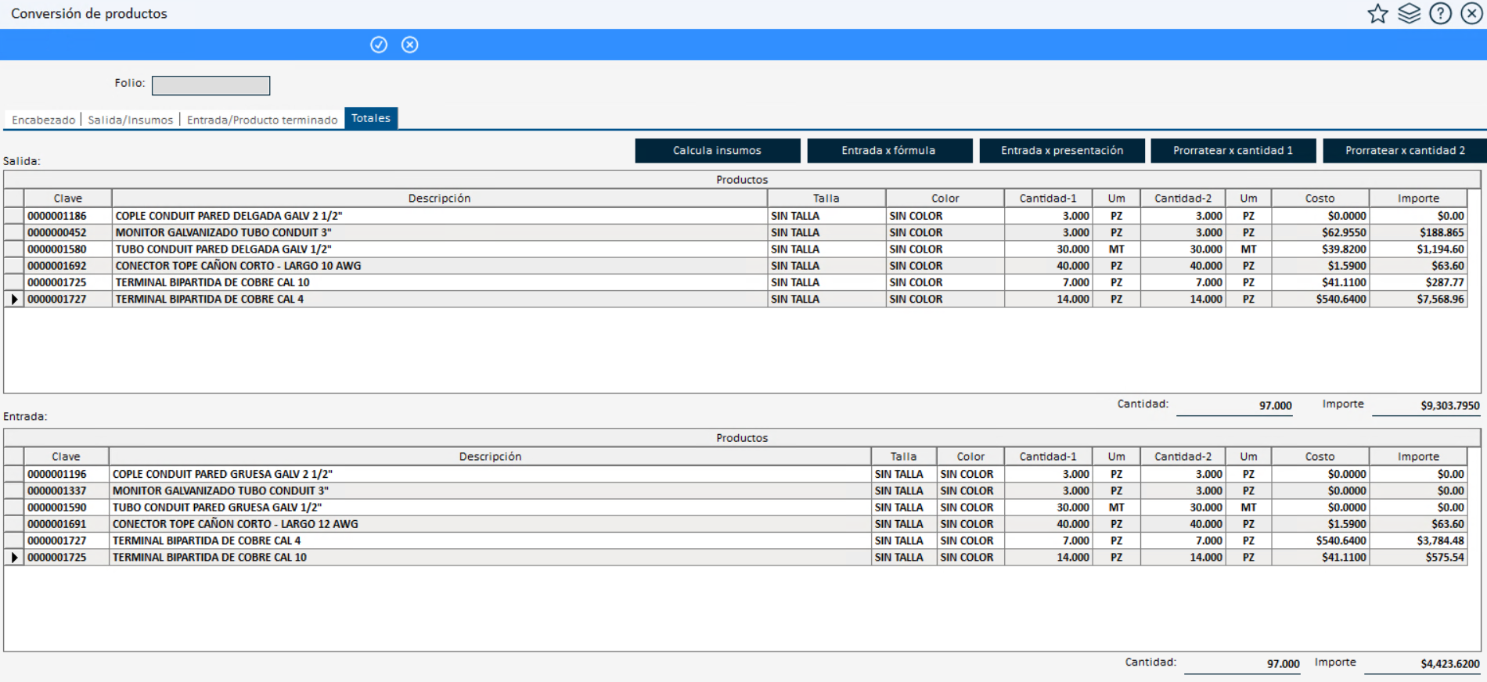Open the Salida/Insumos tab

(x=130, y=120)
